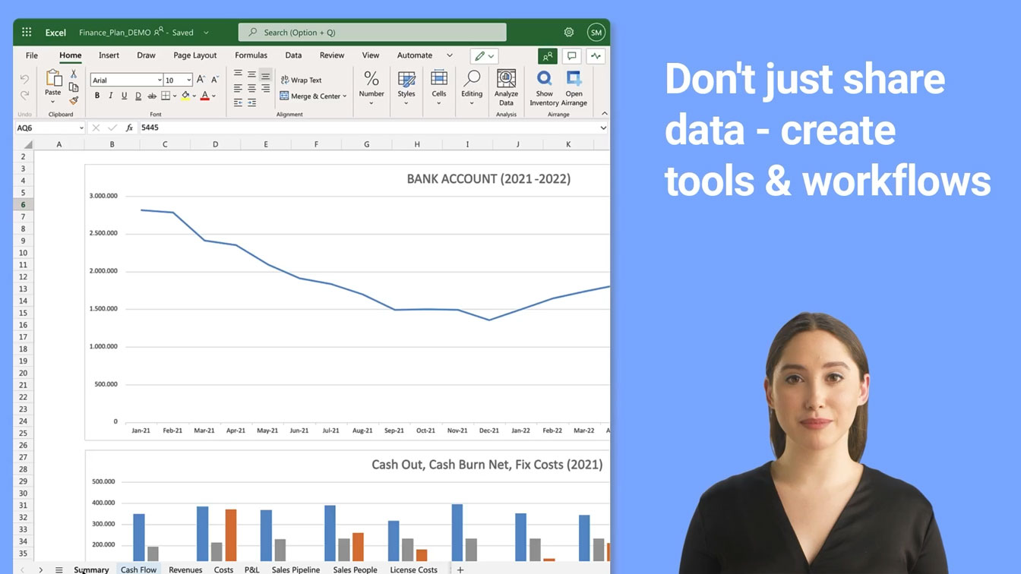Image resolution: width=1021 pixels, height=574 pixels.
Task: Use the Format Painter icon
Action: click(74, 99)
